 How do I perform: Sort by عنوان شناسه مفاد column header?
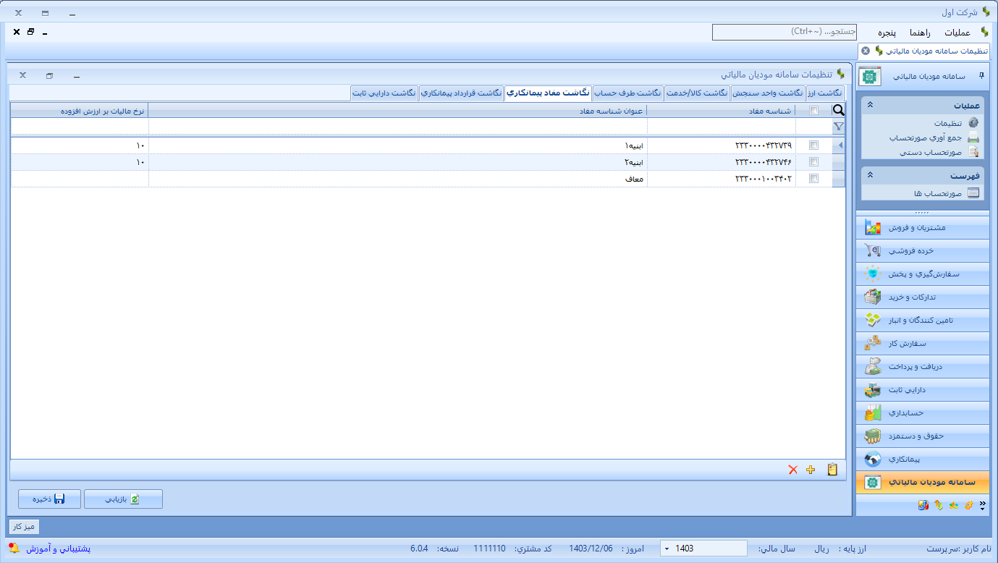pyautogui.click(x=398, y=111)
